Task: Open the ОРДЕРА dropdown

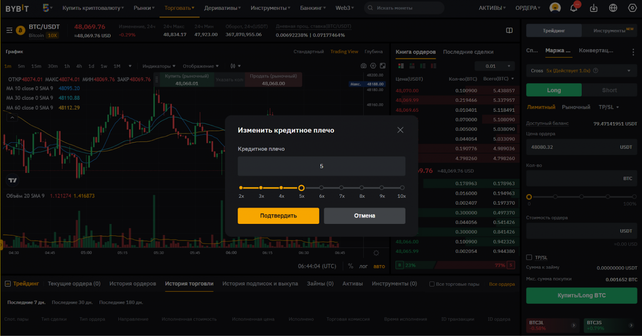Action: (528, 8)
